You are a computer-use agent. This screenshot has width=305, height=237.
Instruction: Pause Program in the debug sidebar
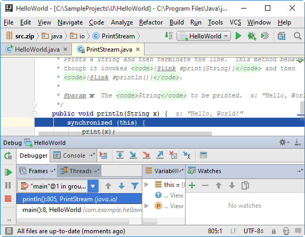coord(8,185)
